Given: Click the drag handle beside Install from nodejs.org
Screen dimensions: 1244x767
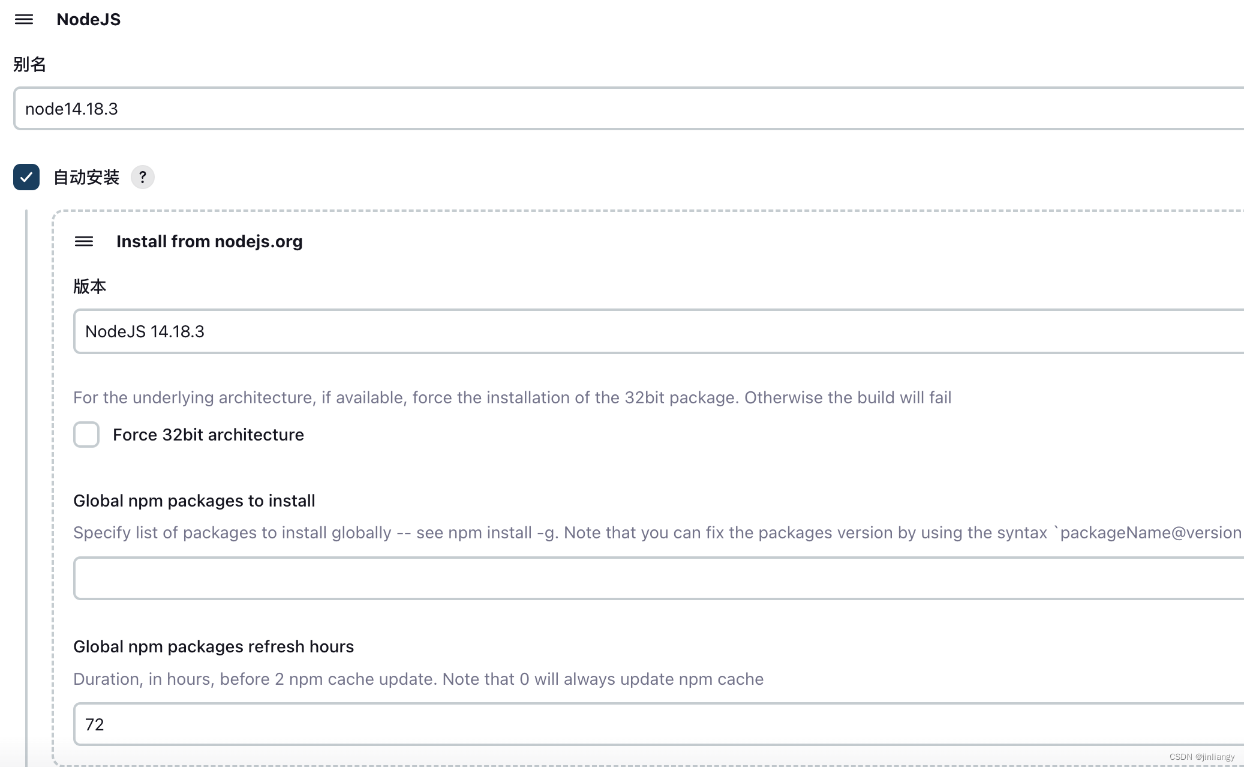Looking at the screenshot, I should tap(84, 241).
